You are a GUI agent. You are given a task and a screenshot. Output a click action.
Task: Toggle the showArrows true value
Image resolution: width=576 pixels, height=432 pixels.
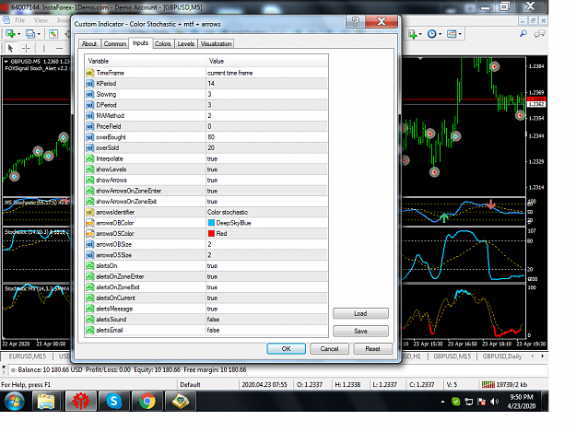tap(212, 181)
